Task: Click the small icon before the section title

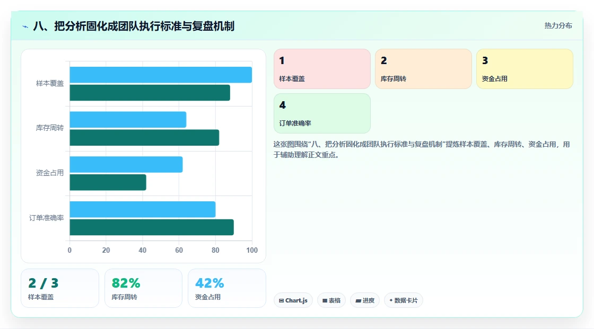Action: pos(25,26)
